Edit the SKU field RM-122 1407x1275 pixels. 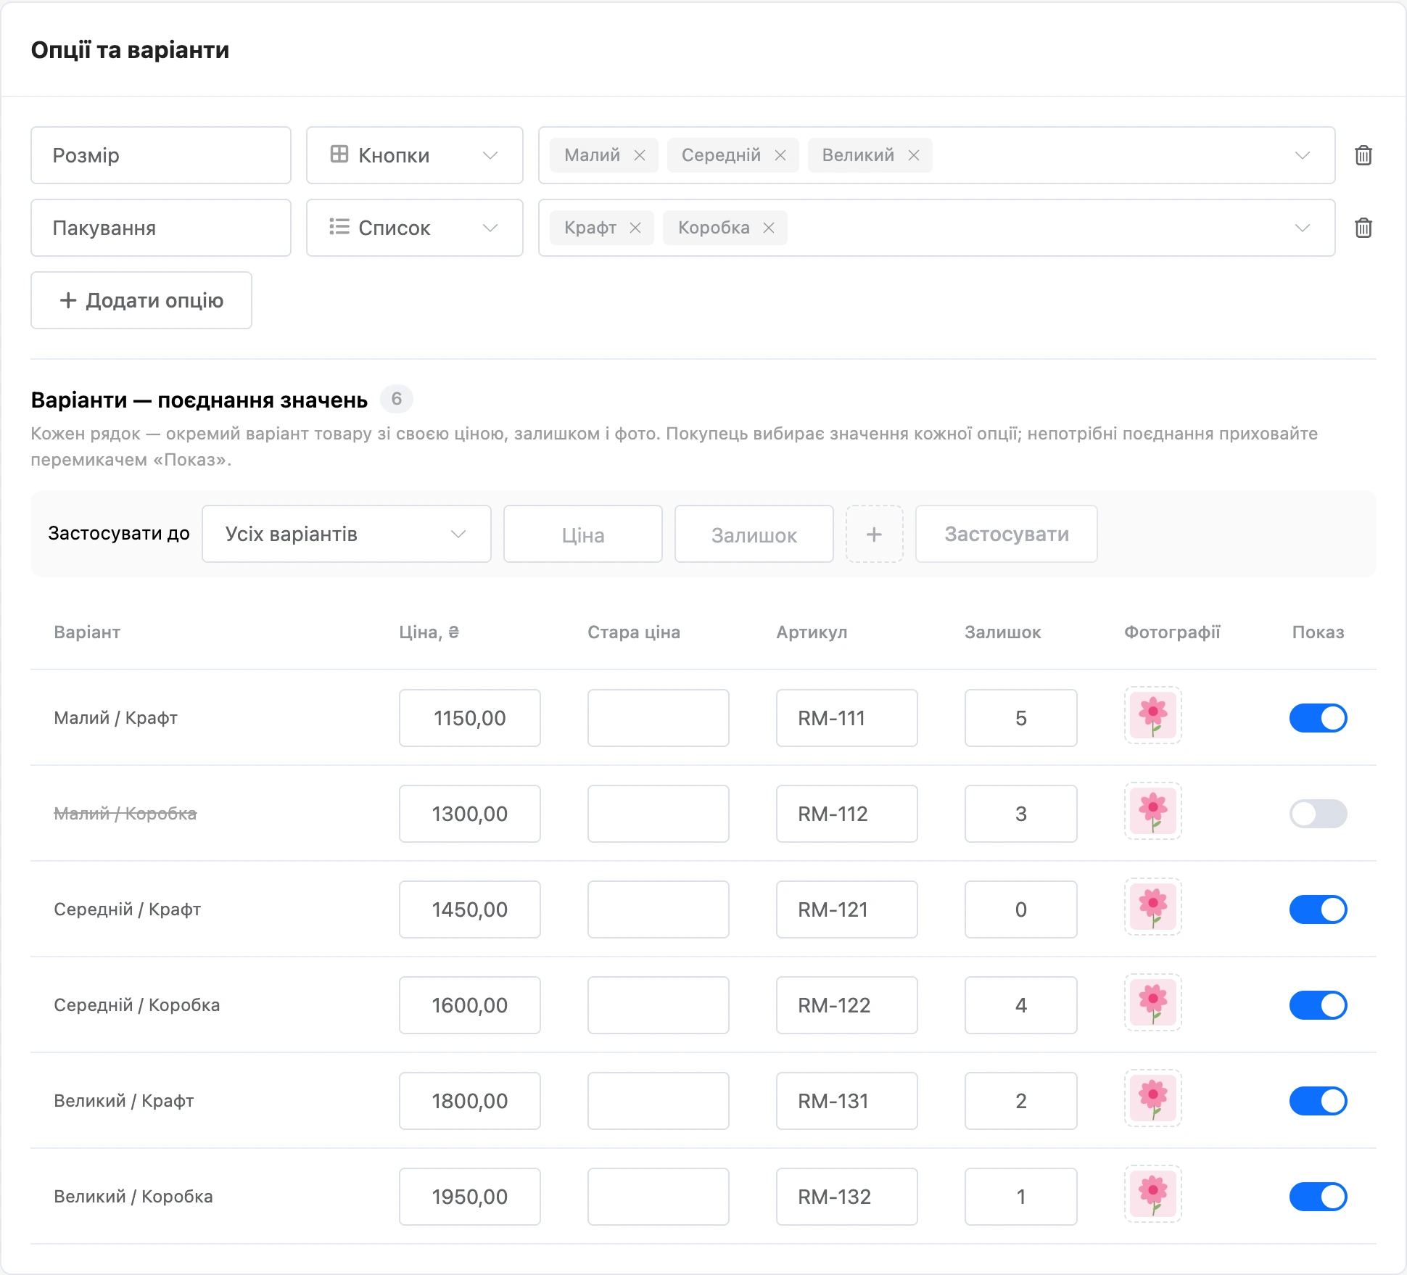point(847,1005)
